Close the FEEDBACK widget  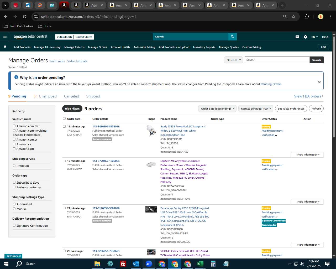[20, 256]
